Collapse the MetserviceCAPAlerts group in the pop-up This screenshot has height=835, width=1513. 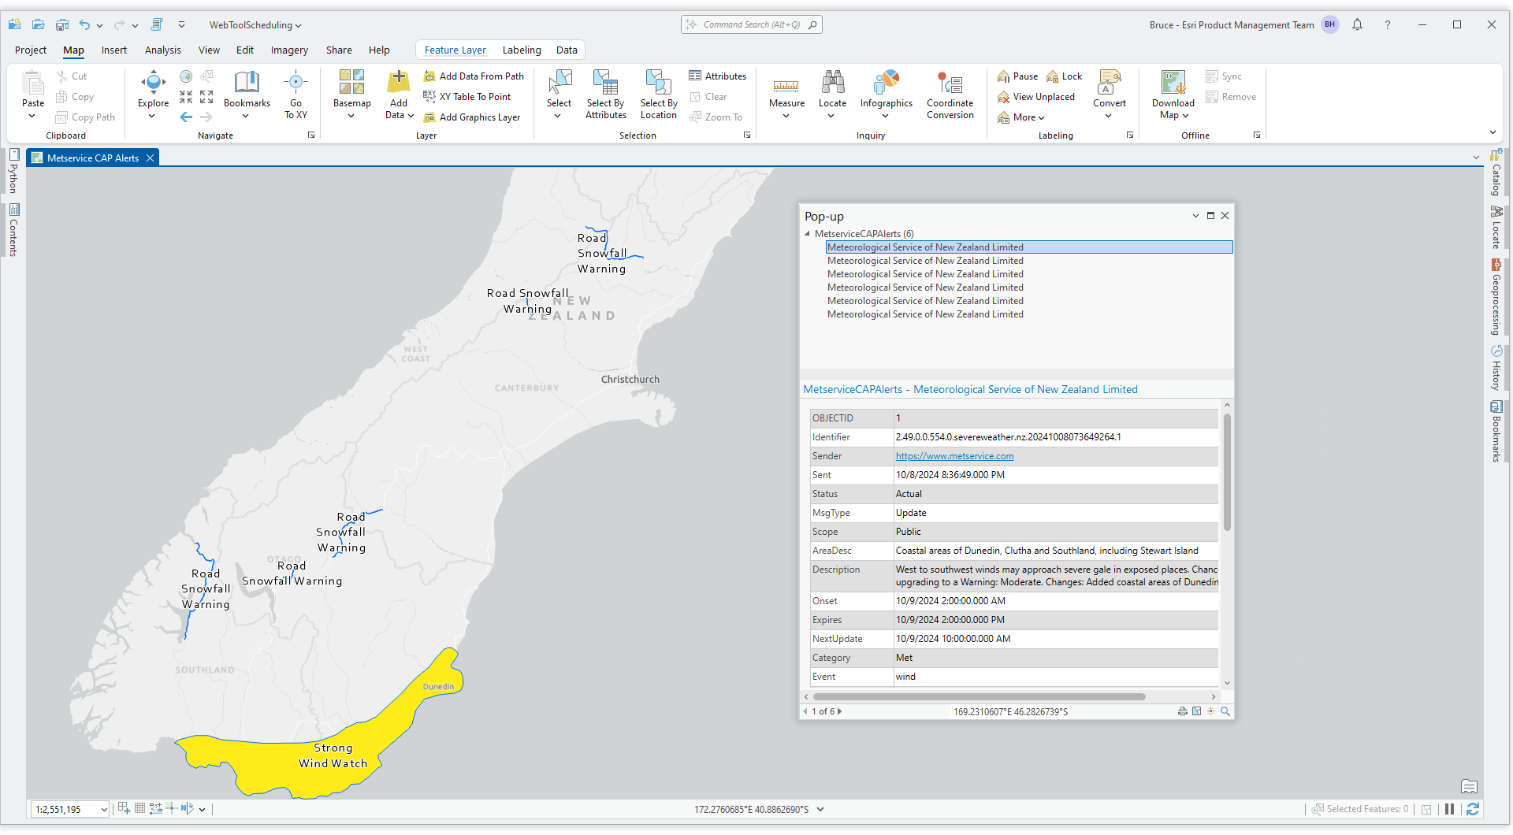(x=808, y=233)
